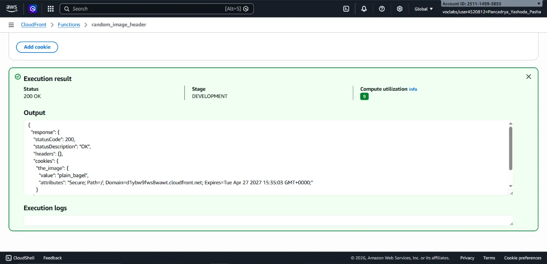The width and height of the screenshot is (547, 264).
Task: Click the compute utilization badge 9
Action: click(x=364, y=97)
